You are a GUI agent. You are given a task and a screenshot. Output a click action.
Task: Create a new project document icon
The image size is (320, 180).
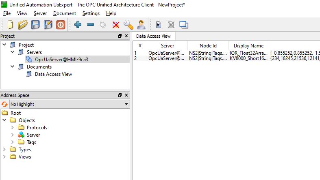pyautogui.click(x=10, y=25)
